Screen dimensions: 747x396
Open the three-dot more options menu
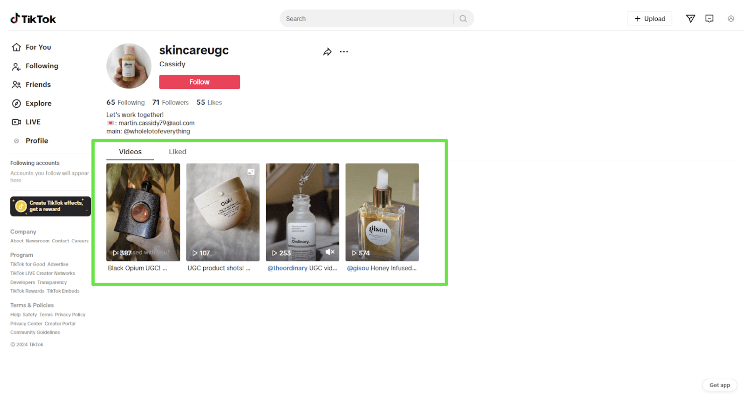pos(344,52)
